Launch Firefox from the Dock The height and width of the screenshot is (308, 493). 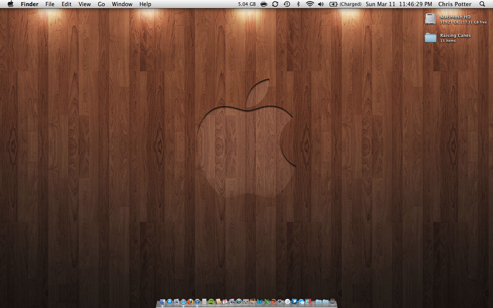tap(190, 302)
